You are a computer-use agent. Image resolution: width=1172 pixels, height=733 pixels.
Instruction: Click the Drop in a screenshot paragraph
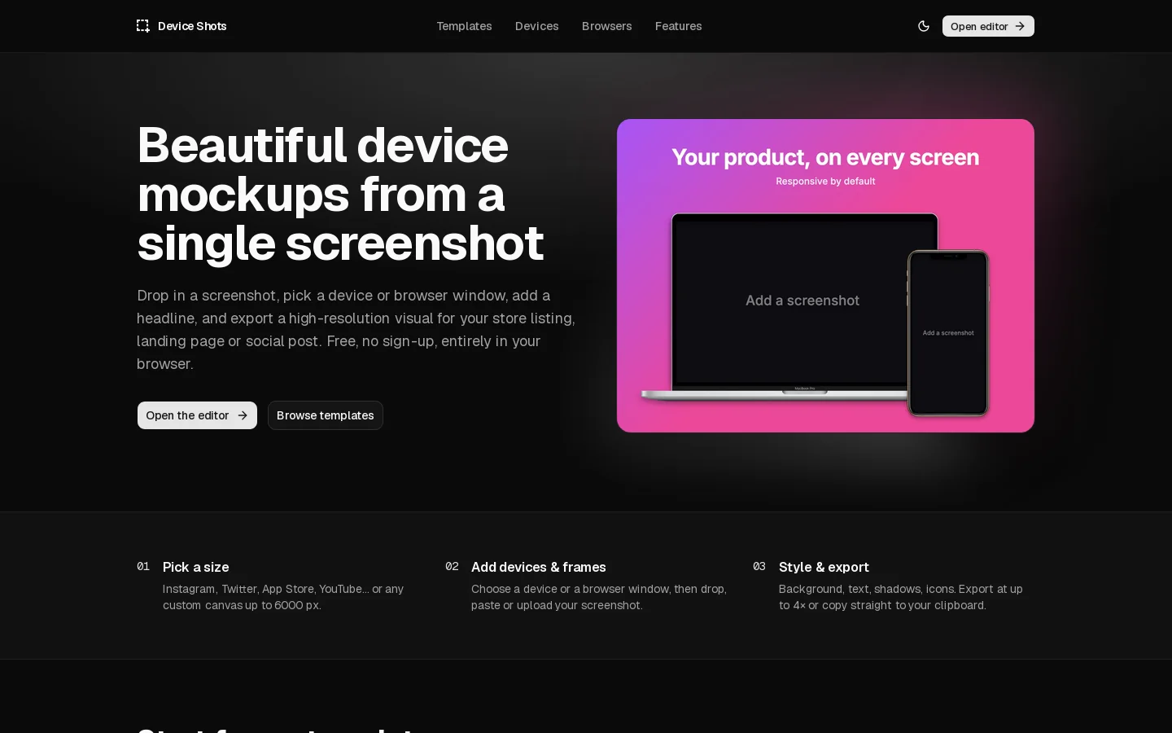pyautogui.click(x=356, y=330)
